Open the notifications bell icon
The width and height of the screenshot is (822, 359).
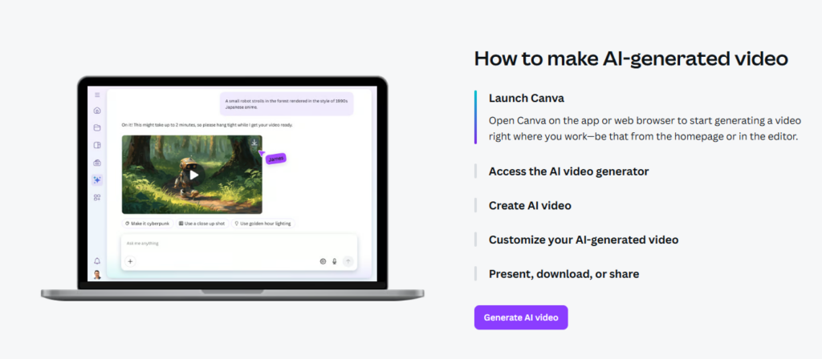point(97,260)
